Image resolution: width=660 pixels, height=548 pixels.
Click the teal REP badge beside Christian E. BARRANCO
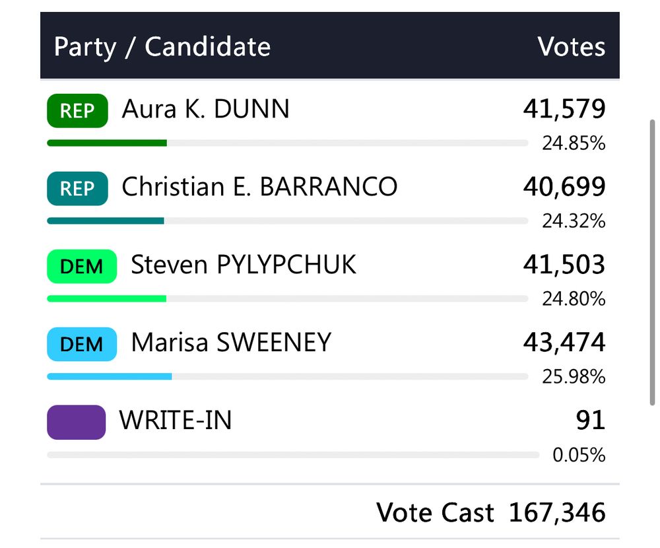(x=77, y=189)
